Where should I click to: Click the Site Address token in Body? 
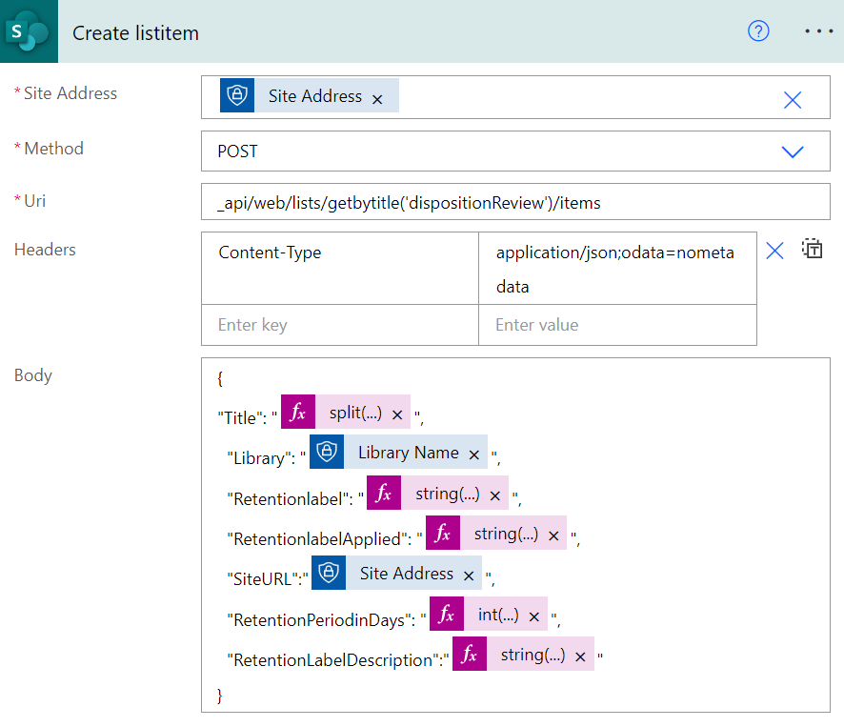(x=406, y=574)
